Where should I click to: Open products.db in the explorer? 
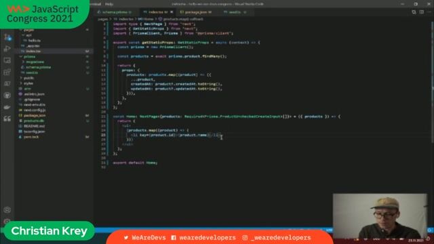point(34,121)
